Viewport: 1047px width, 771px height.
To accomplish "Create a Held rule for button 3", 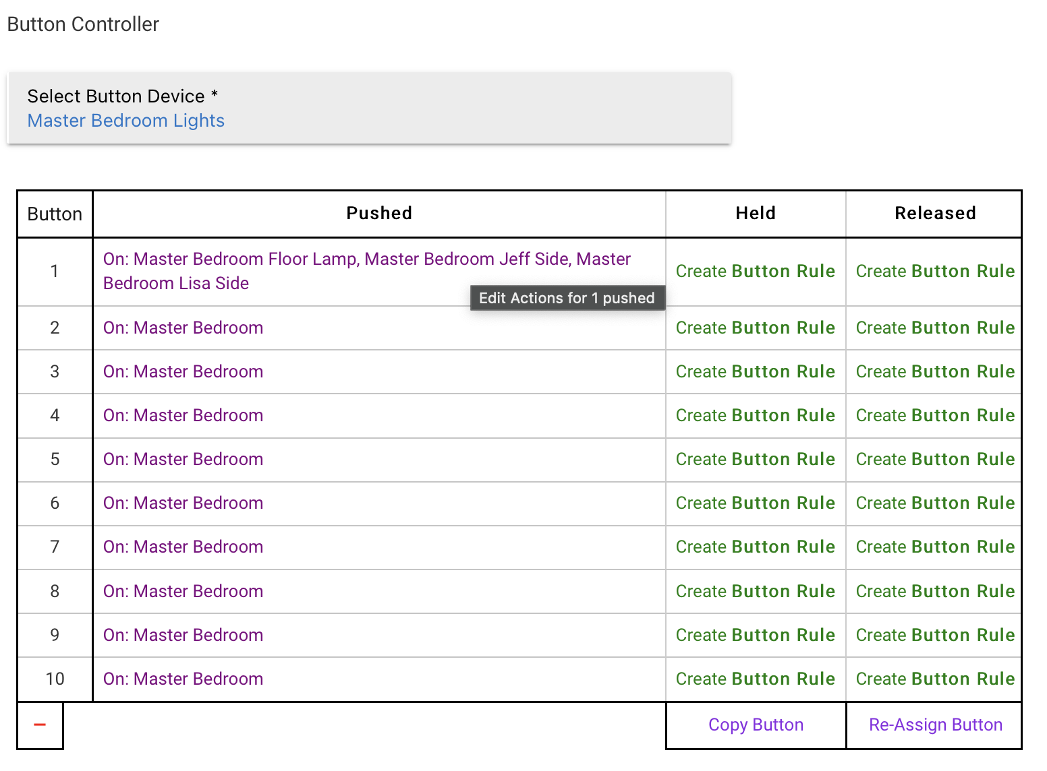I will pyautogui.click(x=755, y=372).
